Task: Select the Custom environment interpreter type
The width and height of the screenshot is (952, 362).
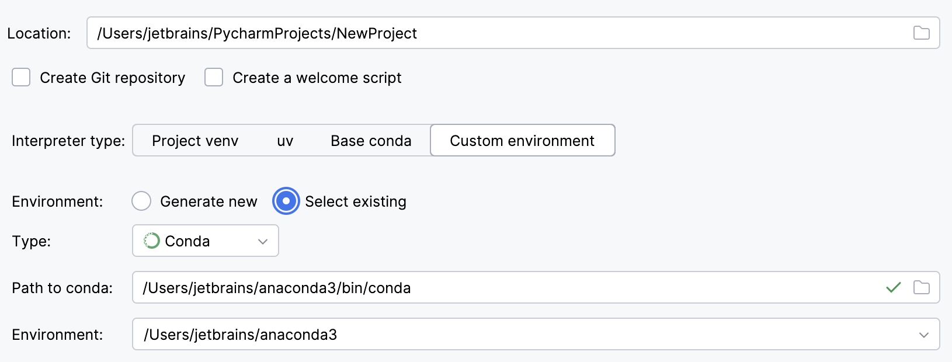Action: 522,140
